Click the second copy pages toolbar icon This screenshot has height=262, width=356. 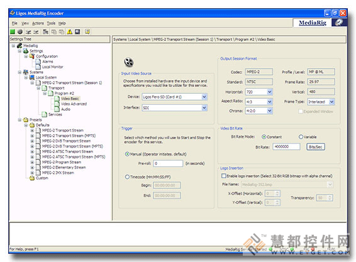62,31
